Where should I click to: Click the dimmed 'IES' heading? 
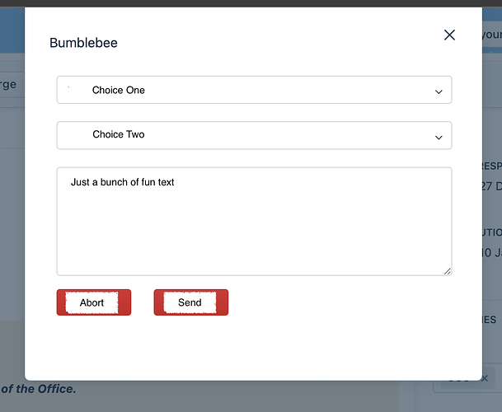(x=489, y=320)
